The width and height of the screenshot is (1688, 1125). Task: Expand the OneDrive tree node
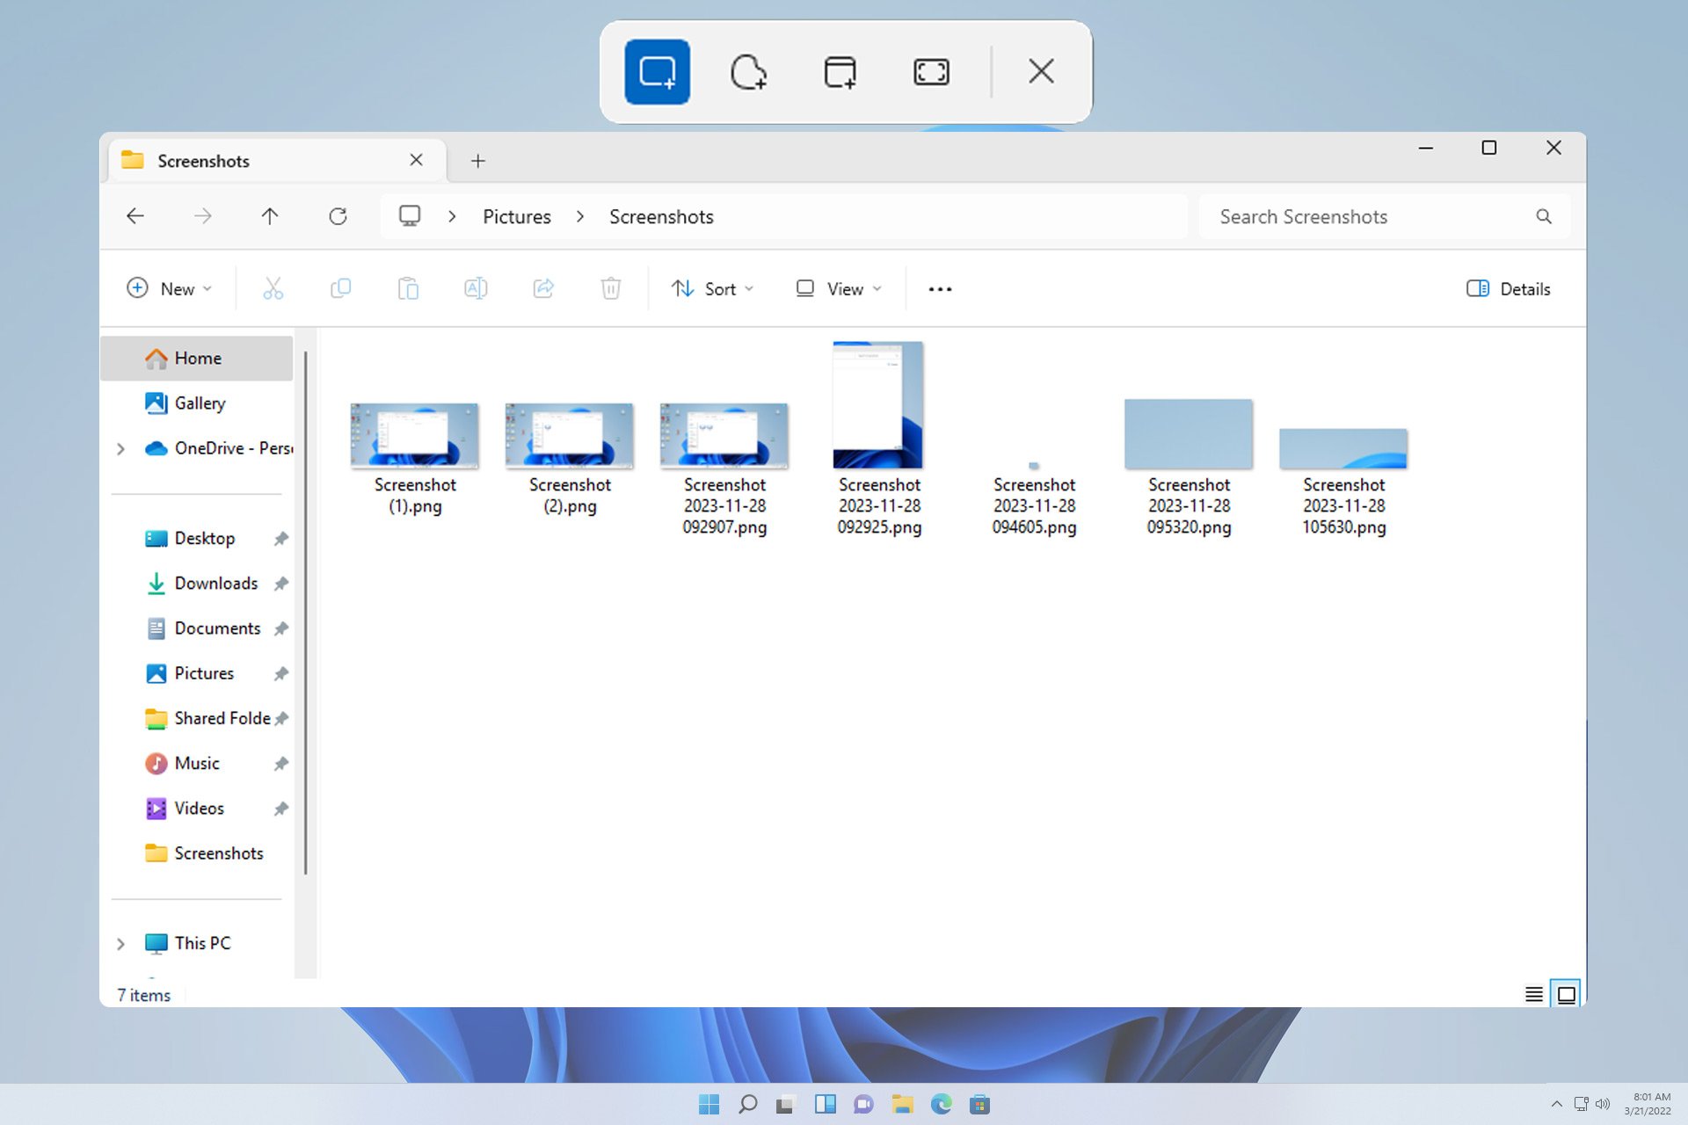pos(120,448)
